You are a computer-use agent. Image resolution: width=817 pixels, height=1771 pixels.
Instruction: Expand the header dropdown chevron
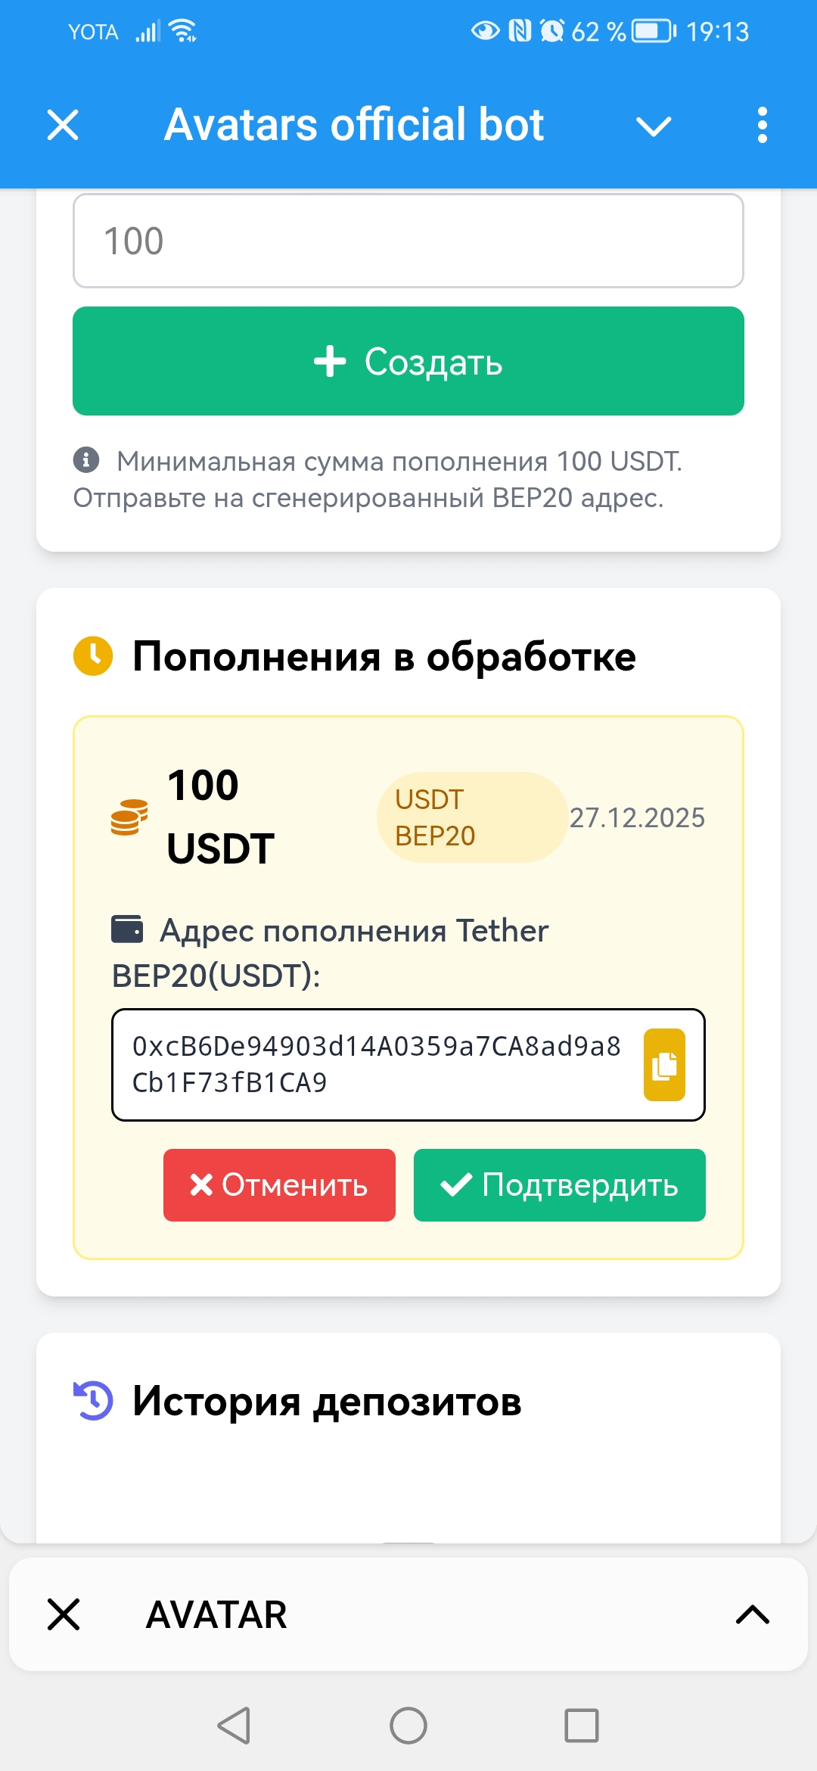654,126
